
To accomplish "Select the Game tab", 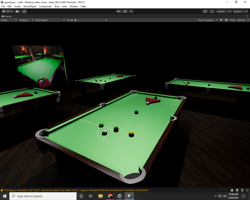I will pyautogui.click(x=6, y=16).
